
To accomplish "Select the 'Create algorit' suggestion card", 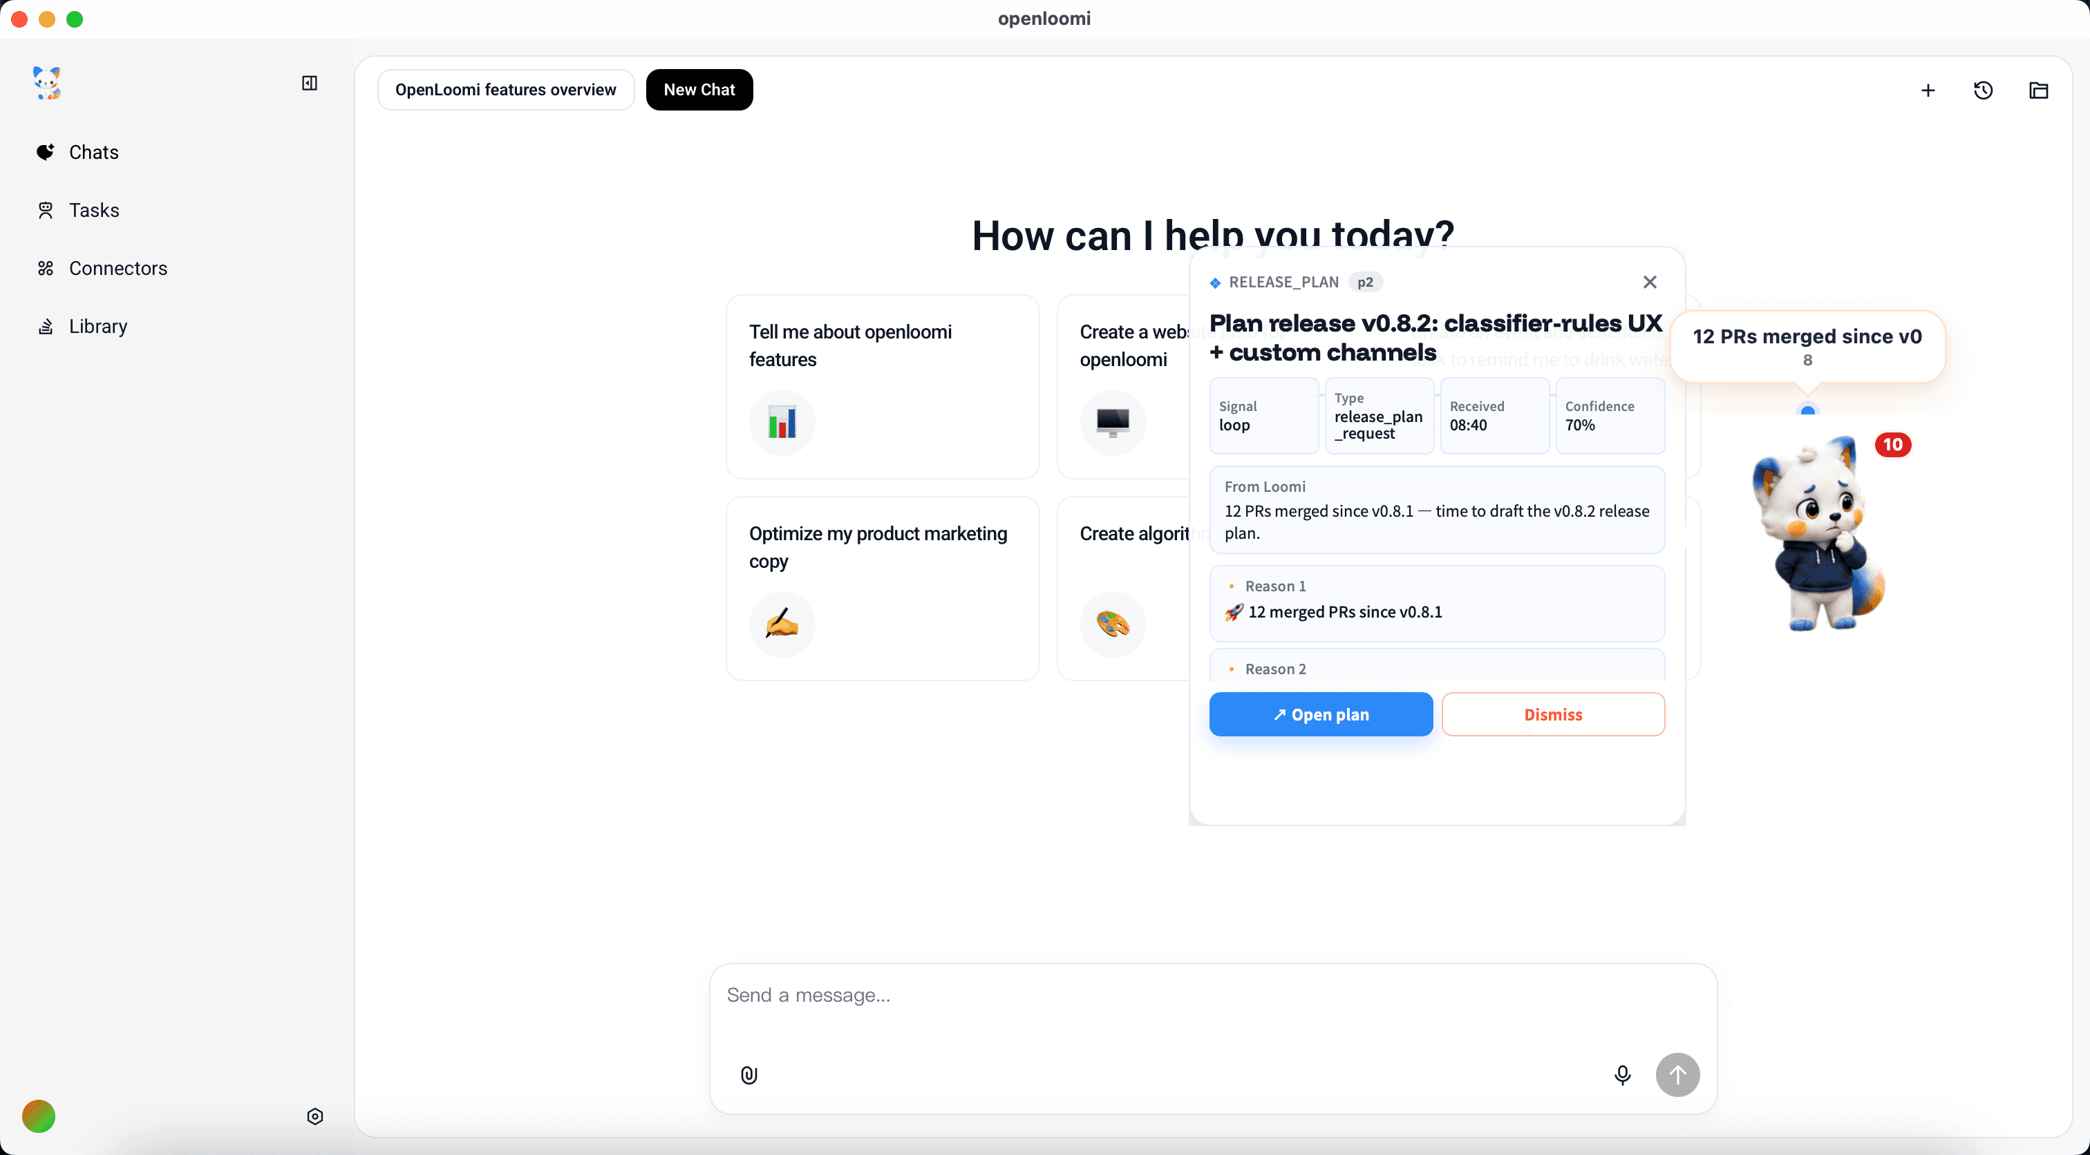I will (x=1124, y=589).
